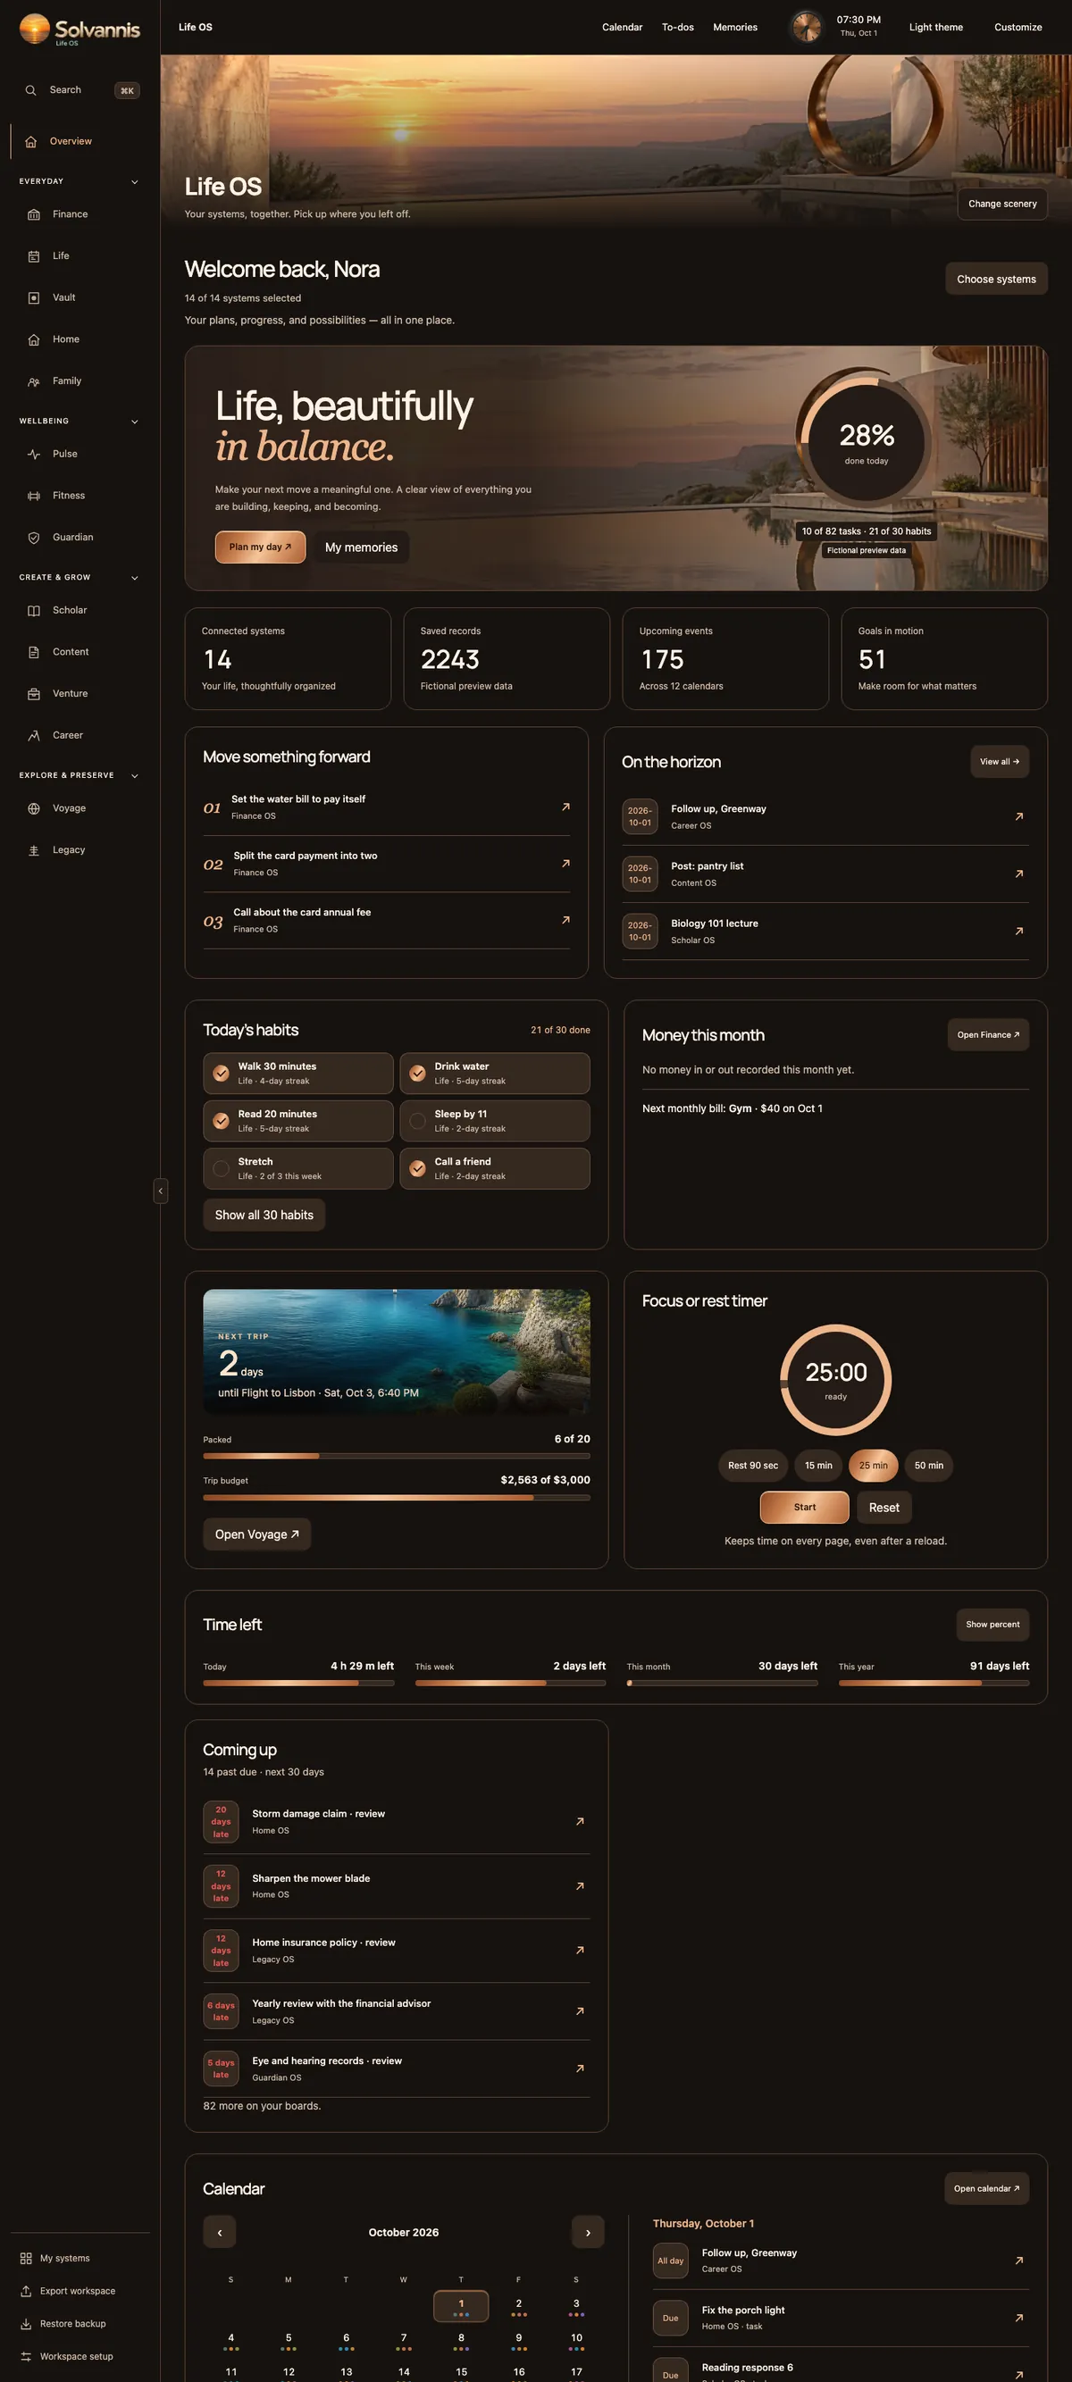Open Memories in the top navigation

[x=735, y=28]
